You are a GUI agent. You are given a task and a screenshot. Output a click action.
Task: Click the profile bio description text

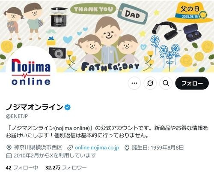tap(107, 132)
